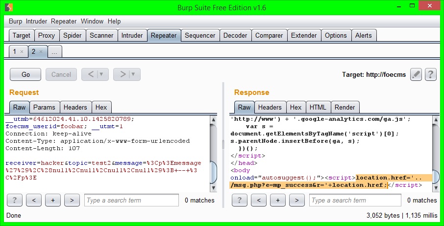Viewport: 444px width, 226px height.
Task: Switch to the Spider tab
Action: tap(72, 35)
